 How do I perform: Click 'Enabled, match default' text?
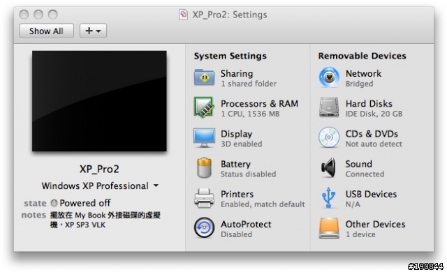(263, 204)
